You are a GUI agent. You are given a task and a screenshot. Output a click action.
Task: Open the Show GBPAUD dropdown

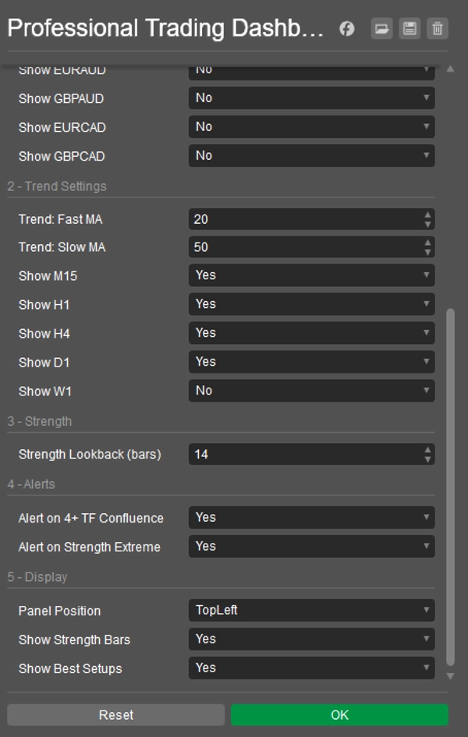pos(311,98)
